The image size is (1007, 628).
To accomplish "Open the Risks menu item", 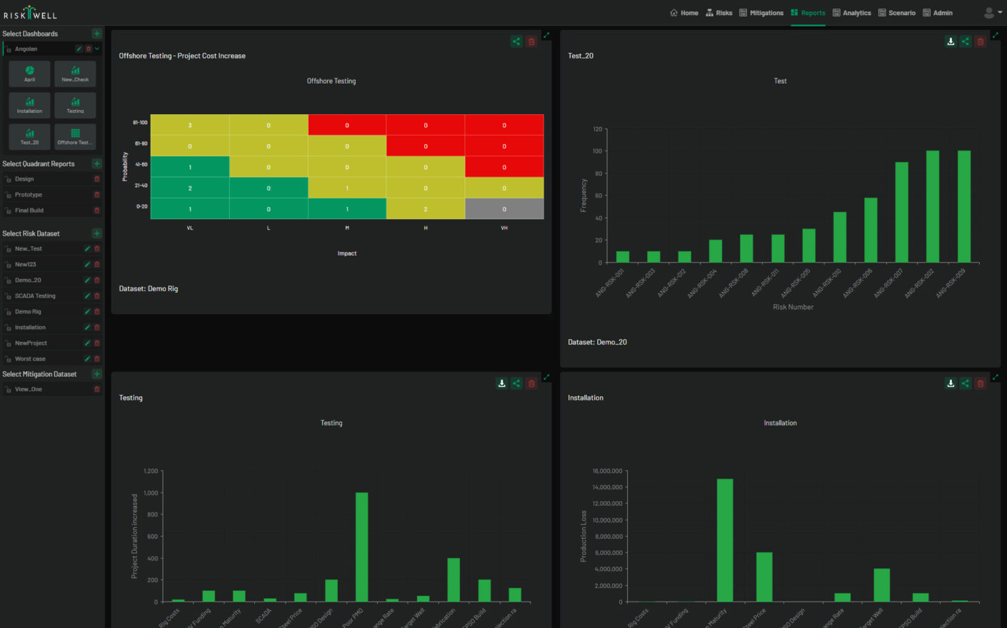I will click(x=719, y=13).
